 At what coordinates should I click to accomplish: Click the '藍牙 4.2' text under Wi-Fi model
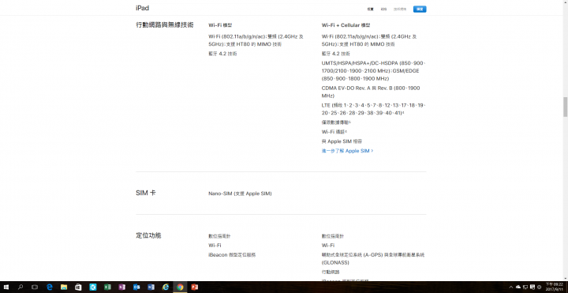point(222,54)
